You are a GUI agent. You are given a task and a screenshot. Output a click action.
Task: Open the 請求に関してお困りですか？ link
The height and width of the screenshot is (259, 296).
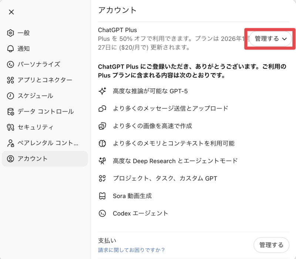[x=131, y=250]
